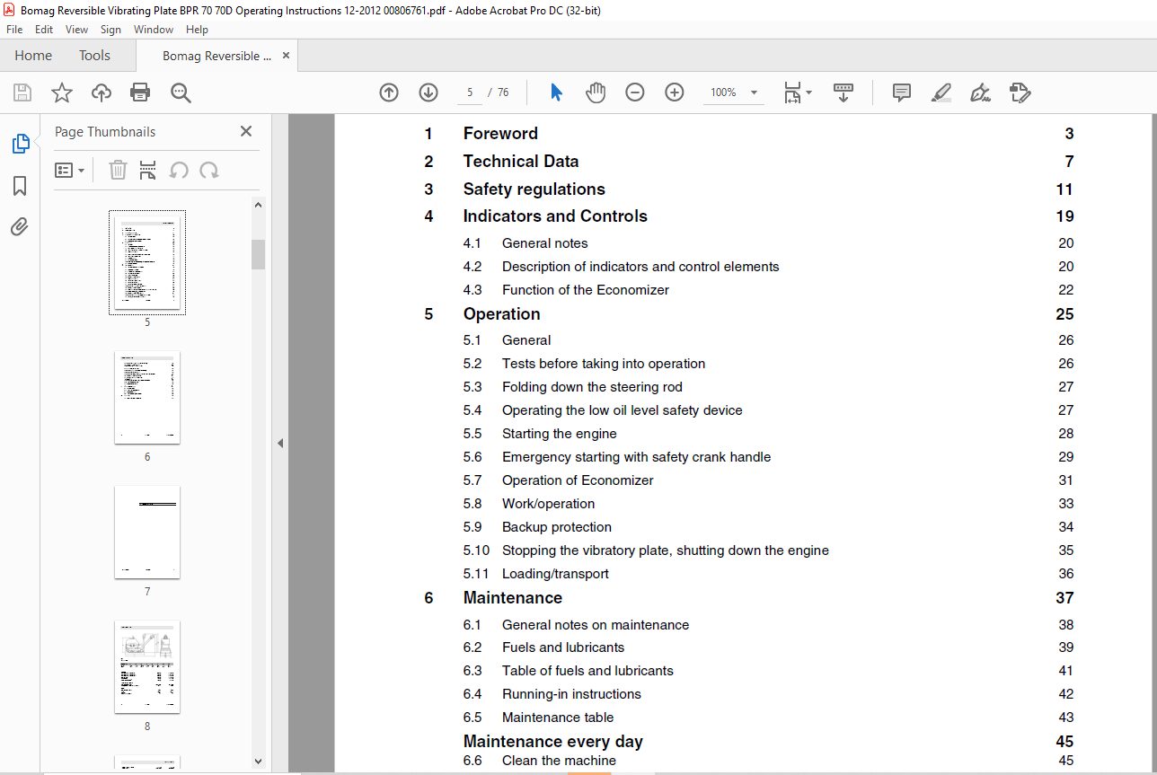
Task: Collapse the navigation pane with side arrow
Action: [x=280, y=443]
